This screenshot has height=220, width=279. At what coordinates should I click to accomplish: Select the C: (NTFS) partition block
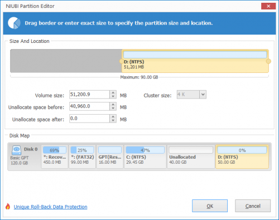click(145, 157)
